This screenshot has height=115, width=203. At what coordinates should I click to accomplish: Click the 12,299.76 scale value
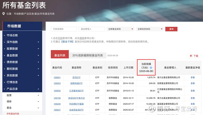click(x=151, y=98)
